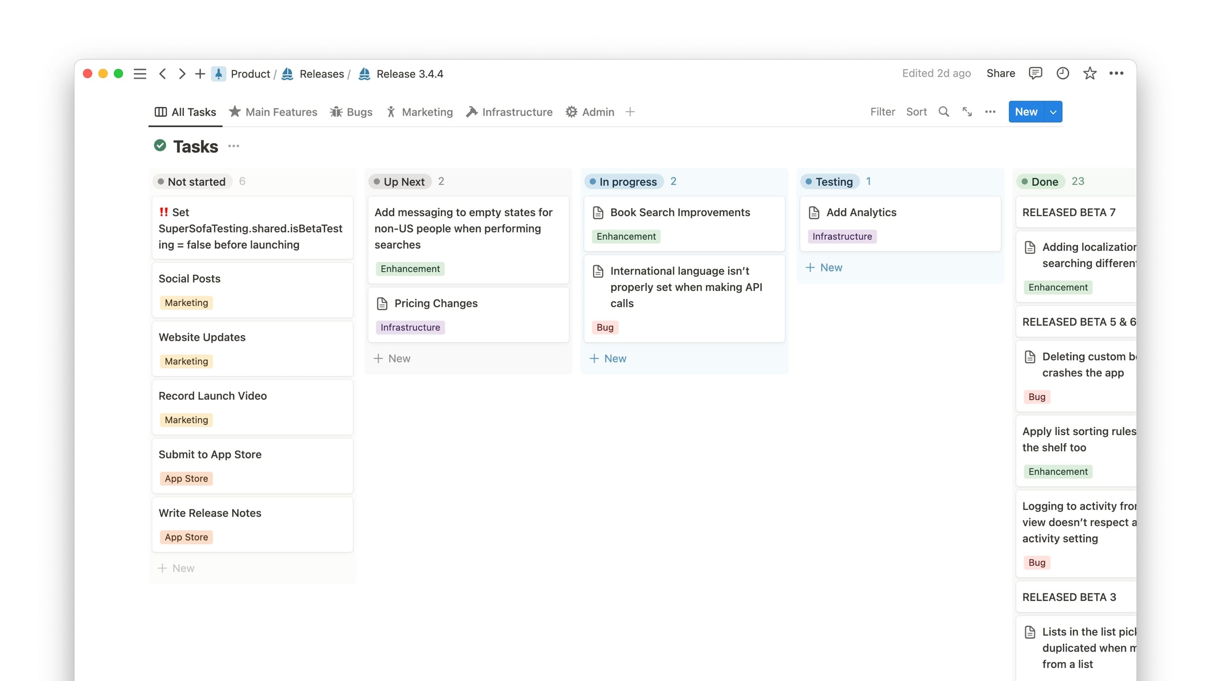1211x681 pixels.
Task: Switch to the Infrastructure tab
Action: (509, 112)
